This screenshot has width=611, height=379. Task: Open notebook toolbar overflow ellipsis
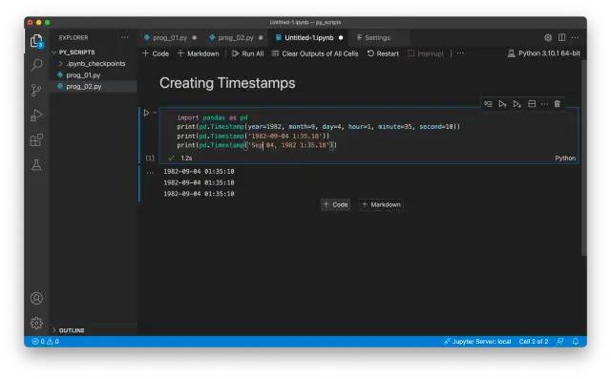pyautogui.click(x=460, y=53)
